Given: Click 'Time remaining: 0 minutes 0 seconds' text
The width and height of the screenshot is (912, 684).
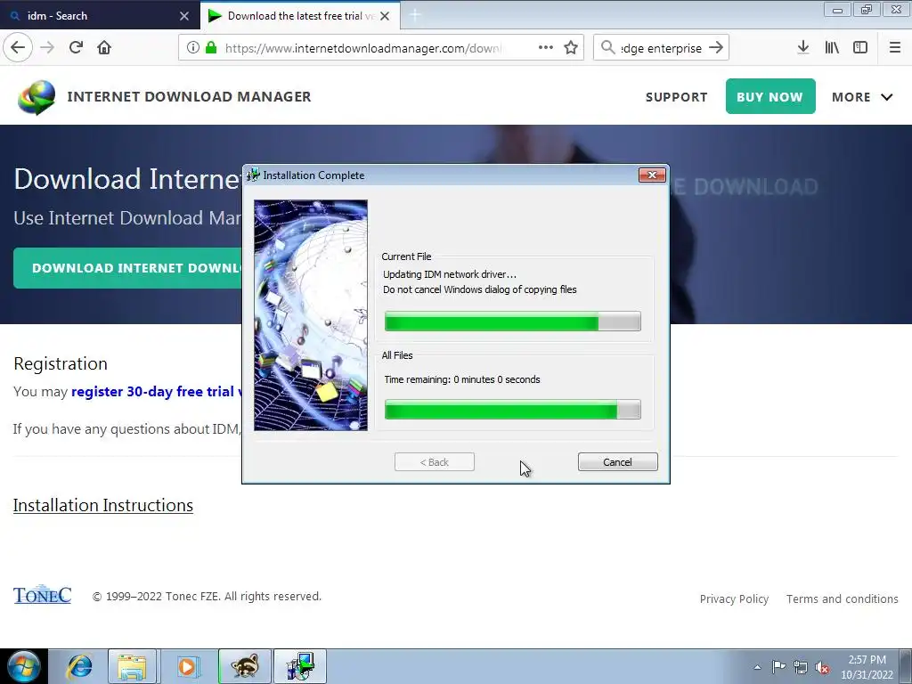Looking at the screenshot, I should click(462, 379).
